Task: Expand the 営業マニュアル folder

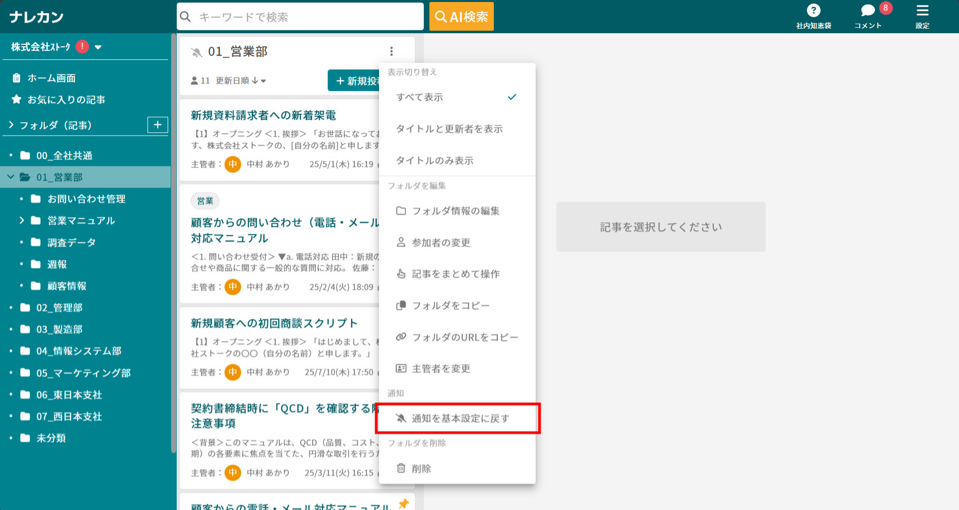Action: tap(22, 220)
